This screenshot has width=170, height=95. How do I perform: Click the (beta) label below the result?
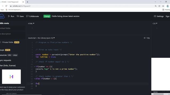[x=155, y=92]
